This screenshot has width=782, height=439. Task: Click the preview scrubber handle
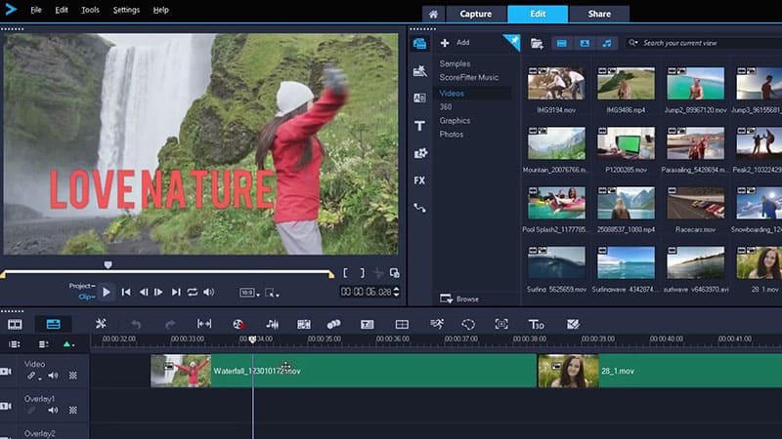tap(108, 264)
